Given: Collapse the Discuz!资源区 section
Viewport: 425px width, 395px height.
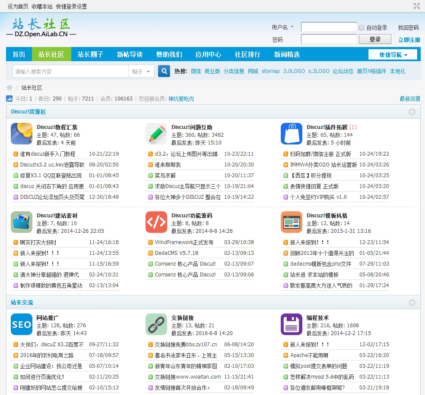Looking at the screenshot, I should 412,112.
